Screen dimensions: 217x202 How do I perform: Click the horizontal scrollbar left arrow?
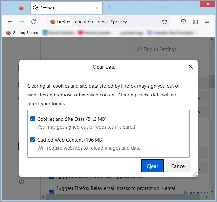43,197
